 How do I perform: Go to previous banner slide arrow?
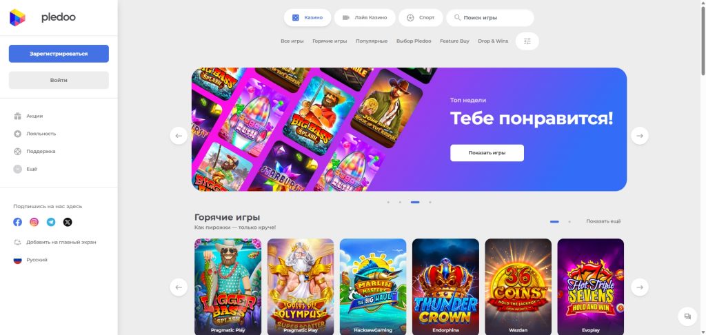pyautogui.click(x=179, y=136)
